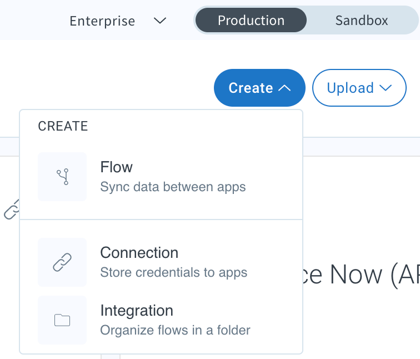Collapse the Create dropdown button
Viewport: 420px width, 359px height.
[x=259, y=88]
